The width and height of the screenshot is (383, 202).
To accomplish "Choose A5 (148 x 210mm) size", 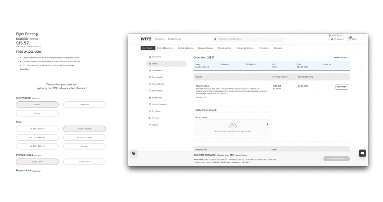I will 84,137.
